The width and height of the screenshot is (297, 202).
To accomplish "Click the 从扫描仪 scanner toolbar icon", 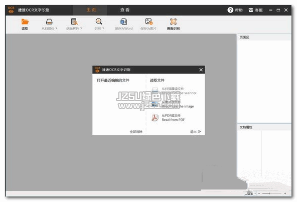I will pos(49,21).
